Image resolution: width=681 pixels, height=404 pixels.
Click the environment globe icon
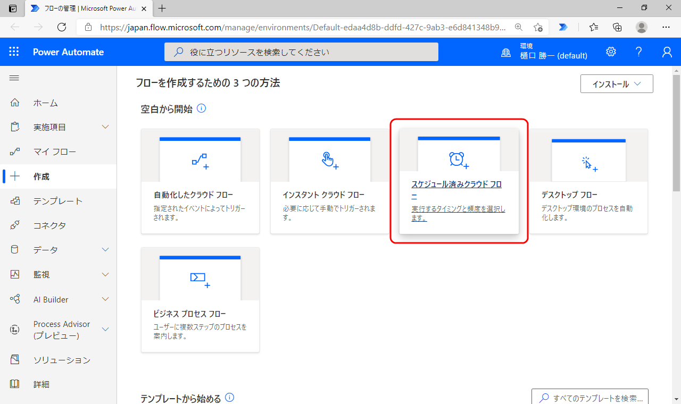[506, 52]
